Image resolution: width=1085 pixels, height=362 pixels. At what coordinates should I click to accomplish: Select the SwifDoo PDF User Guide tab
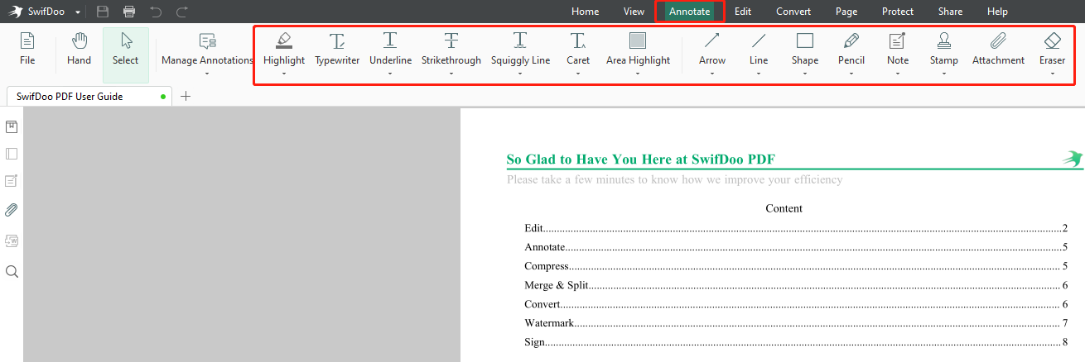[88, 96]
